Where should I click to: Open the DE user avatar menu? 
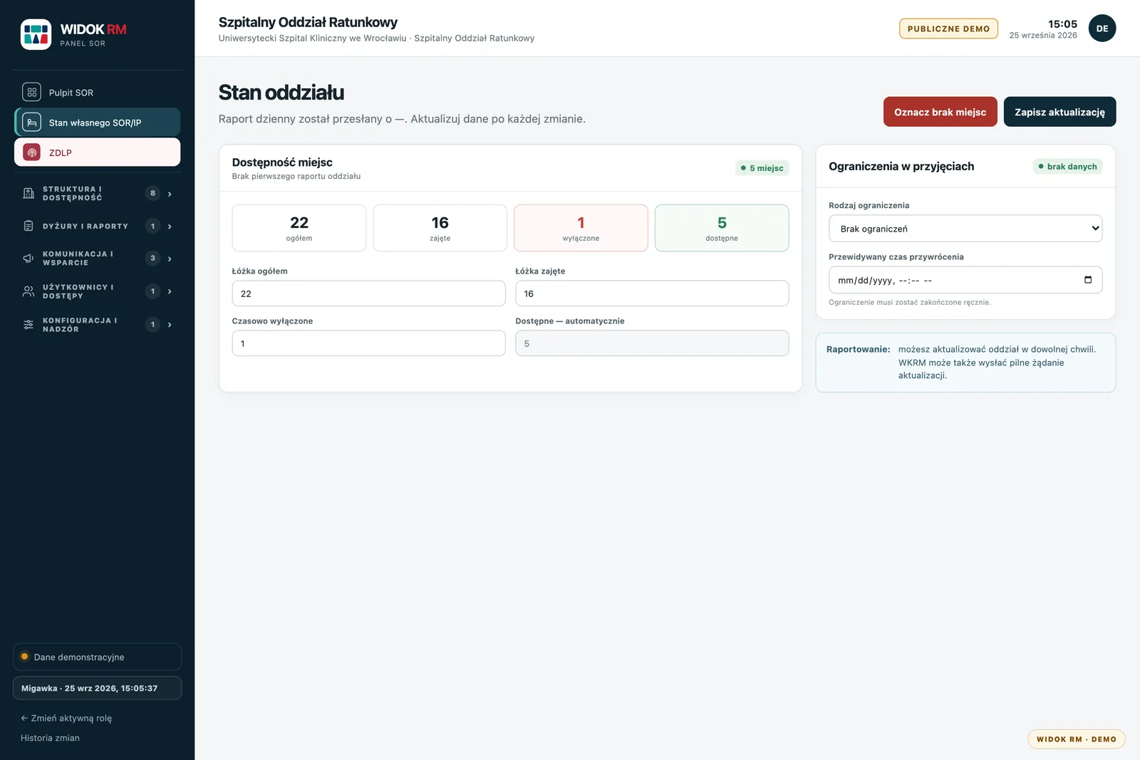(1102, 28)
